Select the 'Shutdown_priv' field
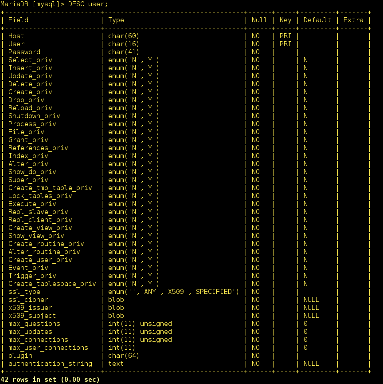The image size is (383, 384). point(34,116)
